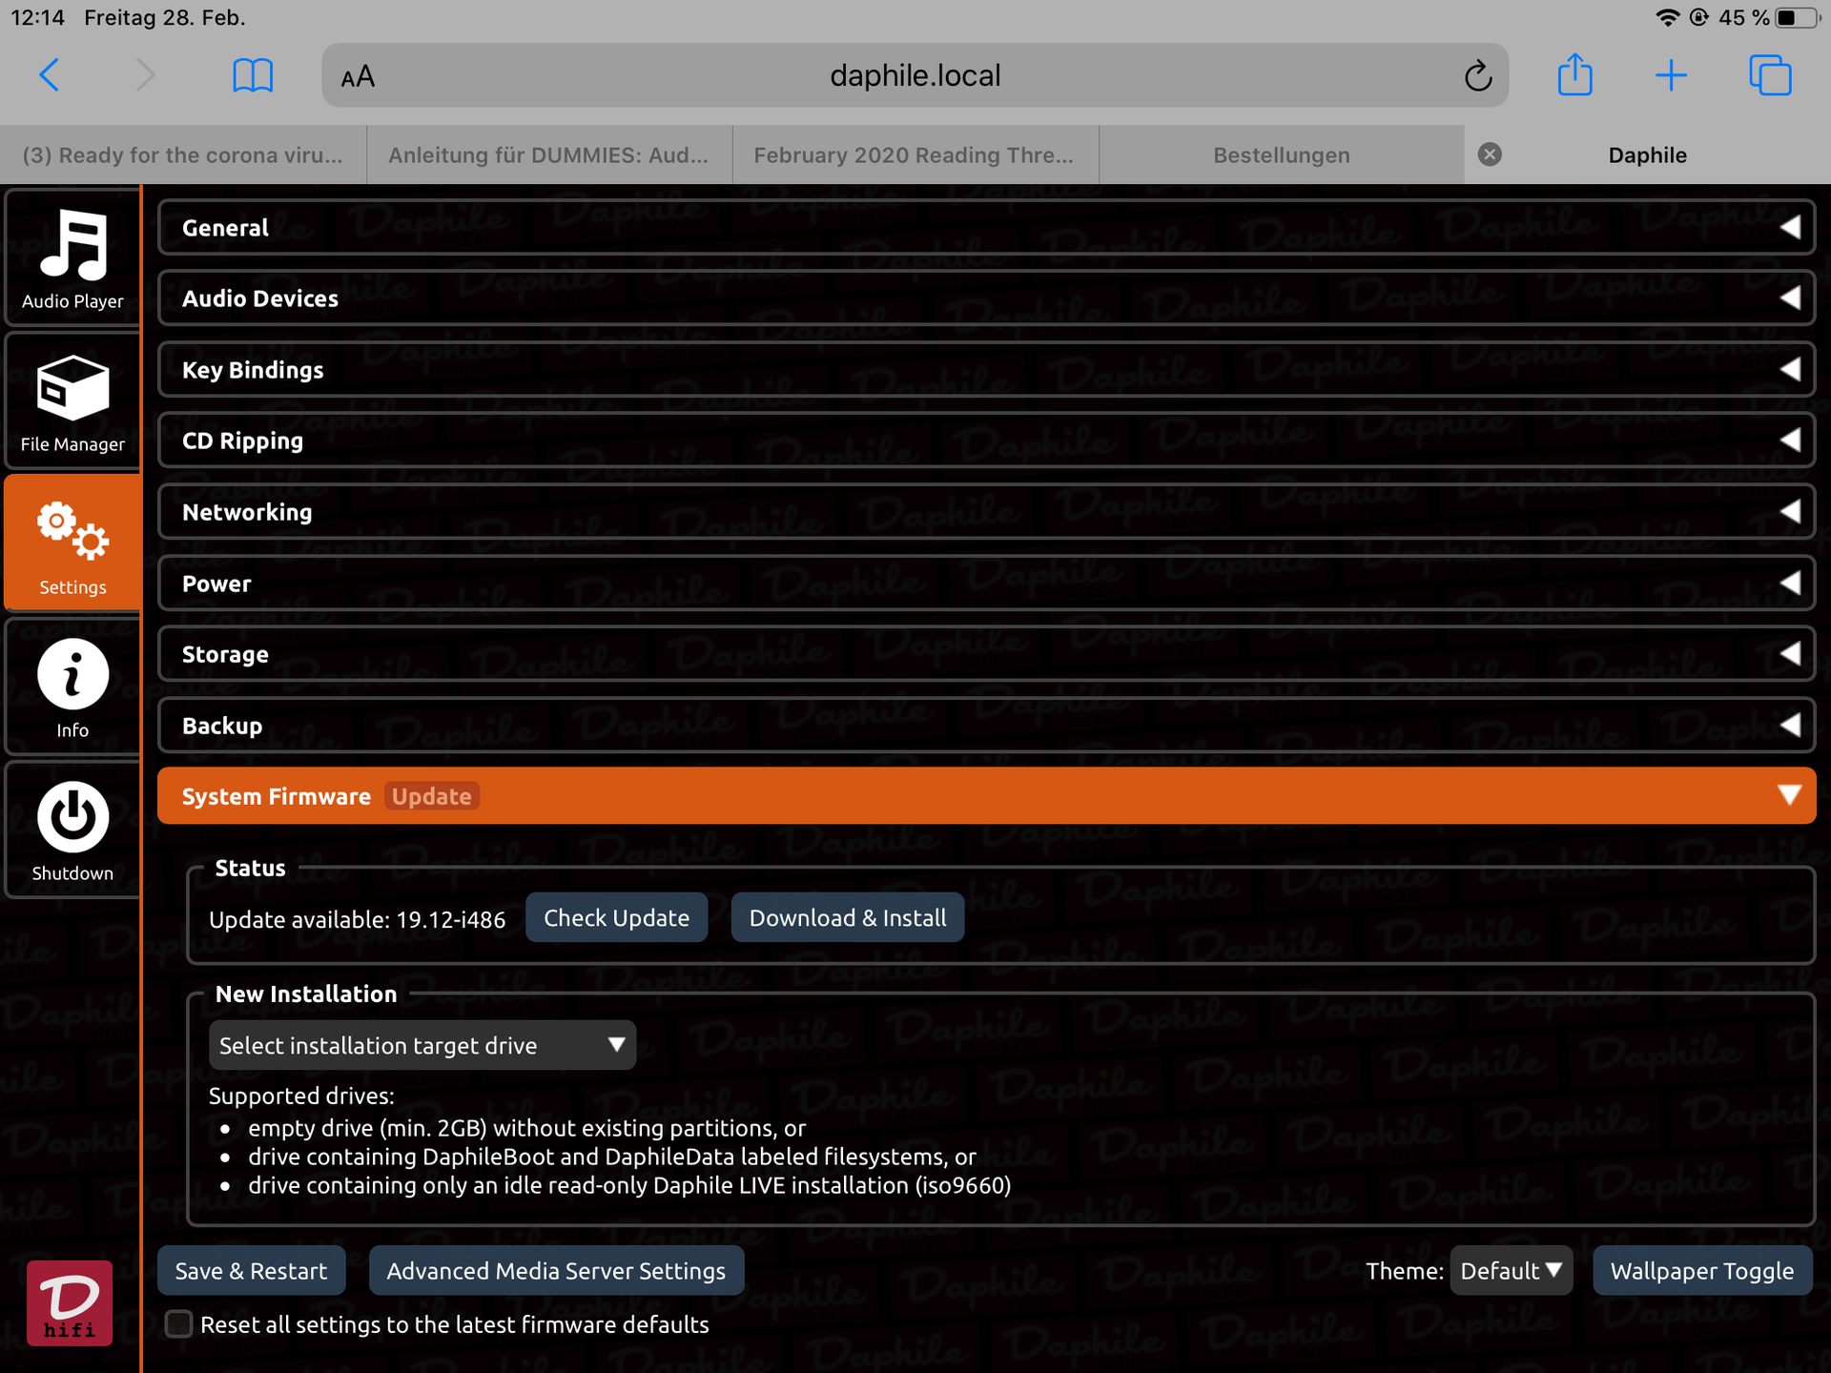Switch to February 2020 Reading Thread tab
This screenshot has height=1373, width=1831.
(915, 154)
